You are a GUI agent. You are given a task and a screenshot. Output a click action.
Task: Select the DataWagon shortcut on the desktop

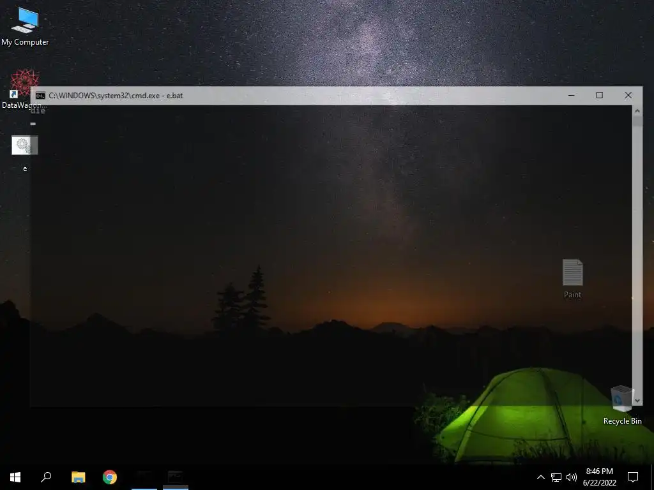pyautogui.click(x=25, y=89)
